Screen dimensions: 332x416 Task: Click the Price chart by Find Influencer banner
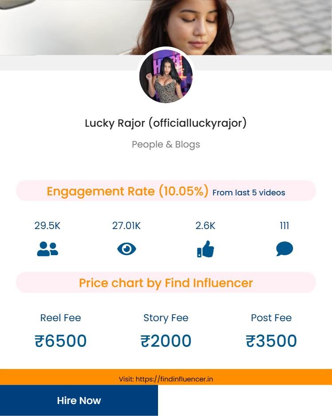pos(166,283)
